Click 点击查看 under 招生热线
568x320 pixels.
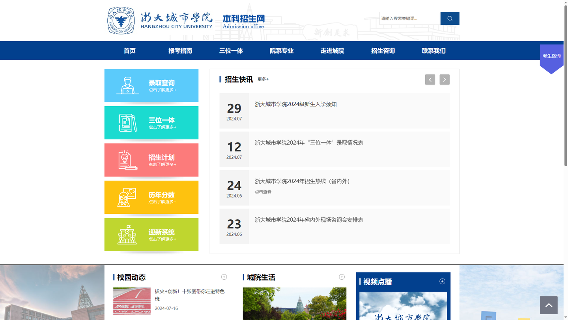tap(263, 192)
